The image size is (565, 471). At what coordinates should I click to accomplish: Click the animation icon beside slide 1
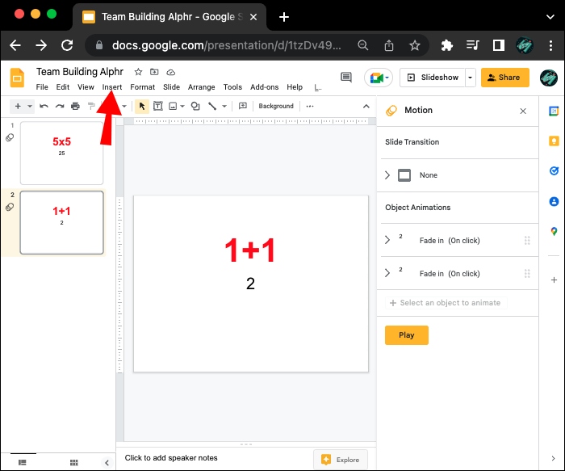click(x=10, y=137)
